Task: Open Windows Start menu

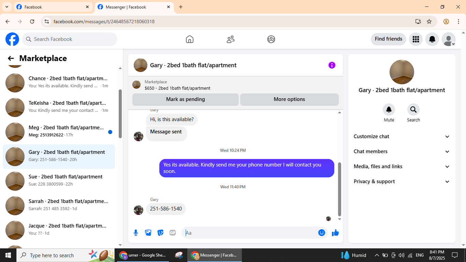Action: (8, 255)
